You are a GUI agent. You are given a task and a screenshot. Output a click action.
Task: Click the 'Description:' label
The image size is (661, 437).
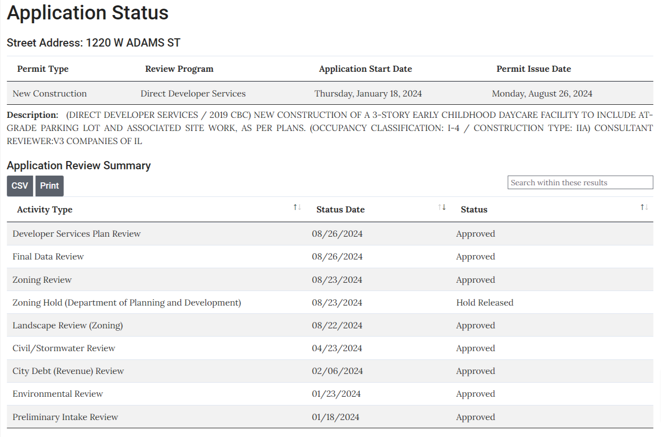click(x=33, y=115)
